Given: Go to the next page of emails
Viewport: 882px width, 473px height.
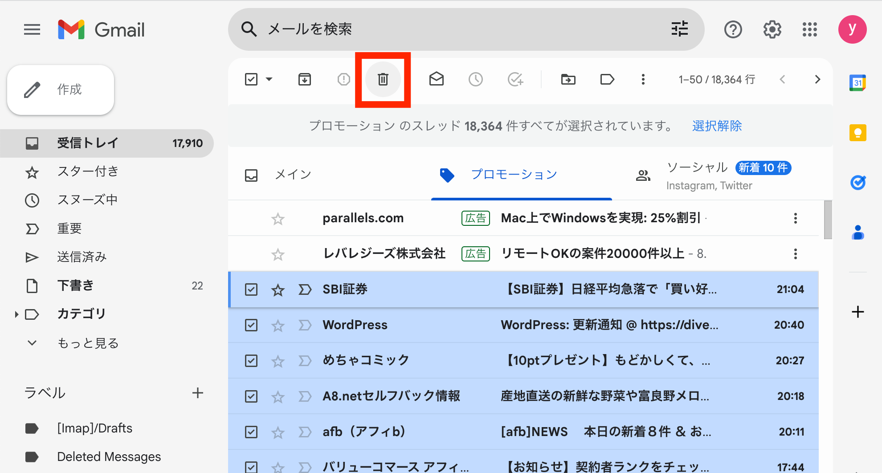Looking at the screenshot, I should tap(817, 79).
